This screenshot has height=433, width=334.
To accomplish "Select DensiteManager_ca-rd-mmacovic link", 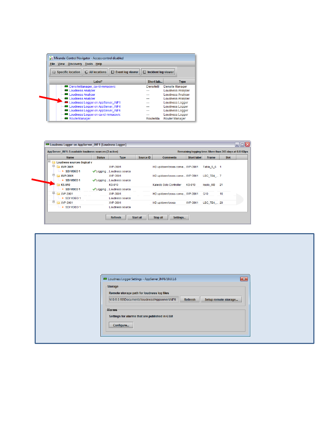I will click(92, 87).
